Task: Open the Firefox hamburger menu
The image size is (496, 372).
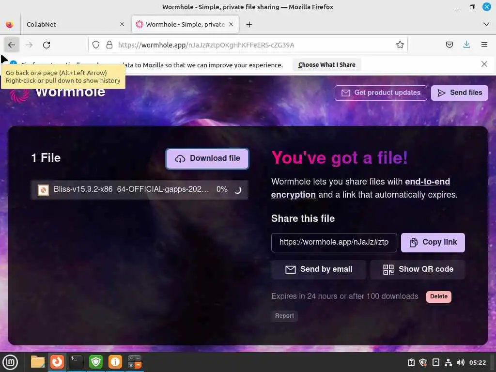Action: point(484,45)
